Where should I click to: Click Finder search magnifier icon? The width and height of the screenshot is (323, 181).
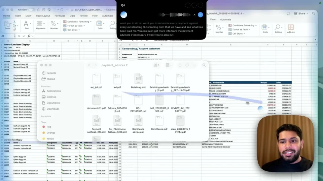204,65
